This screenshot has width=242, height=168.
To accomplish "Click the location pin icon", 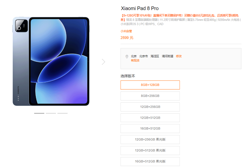I will 127,57.
